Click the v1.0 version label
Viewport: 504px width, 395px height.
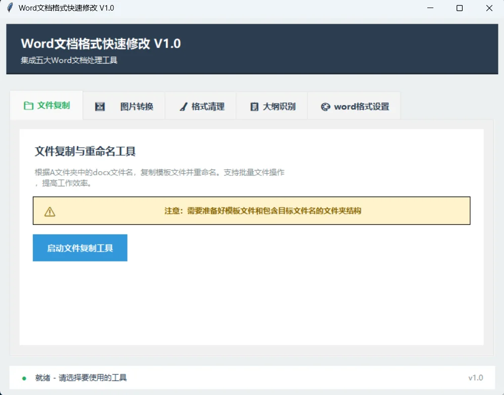click(x=476, y=377)
